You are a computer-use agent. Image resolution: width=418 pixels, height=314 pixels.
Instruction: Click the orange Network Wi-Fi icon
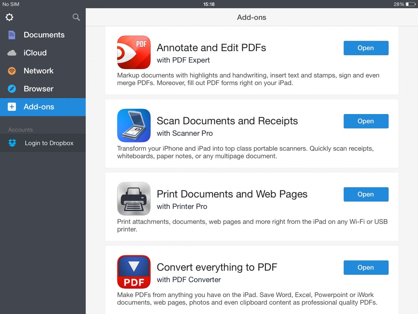[12, 71]
